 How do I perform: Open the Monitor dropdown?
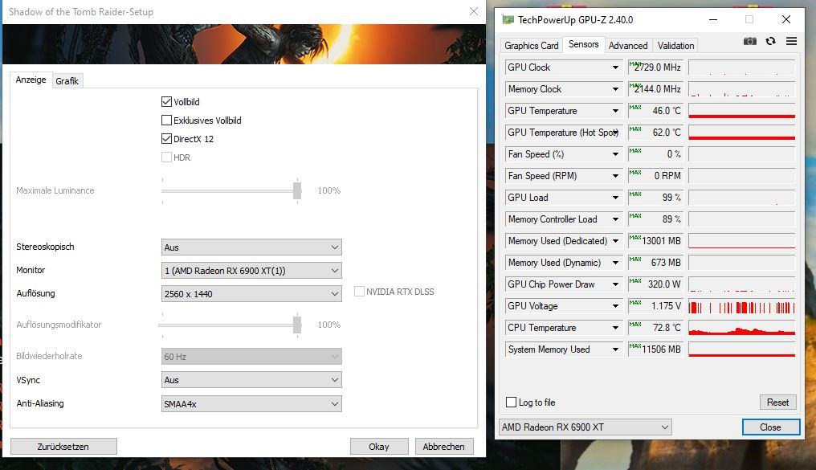[x=251, y=271]
